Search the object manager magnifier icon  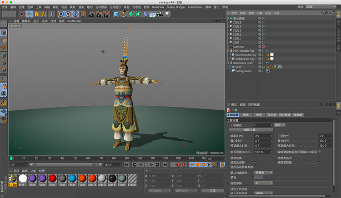click(322, 13)
